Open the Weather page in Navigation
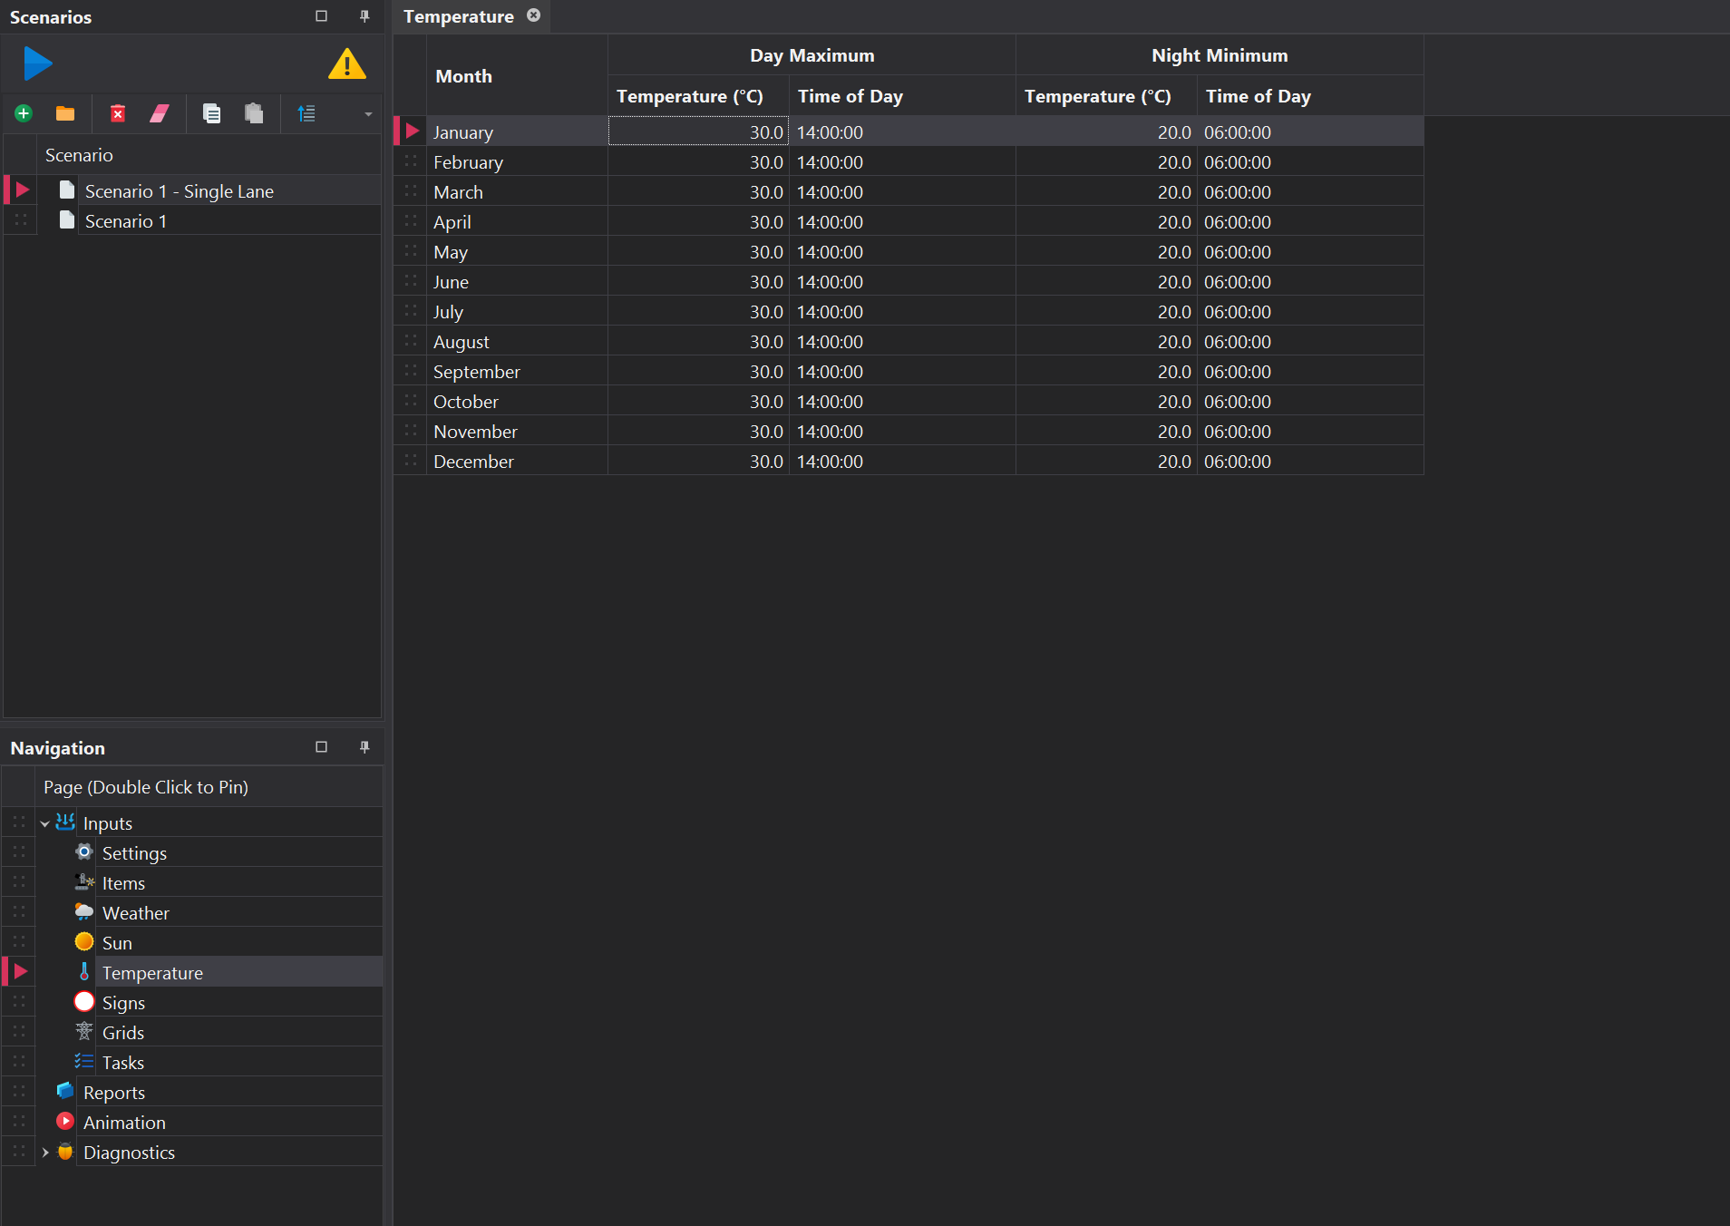Image resolution: width=1730 pixels, height=1226 pixels. coord(135,913)
